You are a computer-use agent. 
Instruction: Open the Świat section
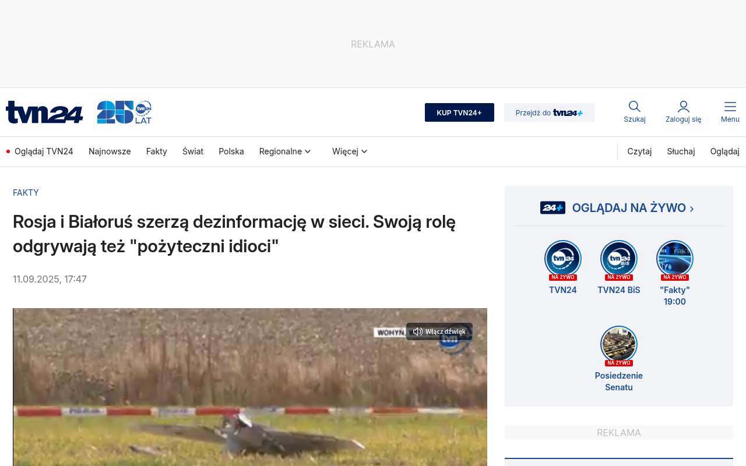click(x=193, y=151)
